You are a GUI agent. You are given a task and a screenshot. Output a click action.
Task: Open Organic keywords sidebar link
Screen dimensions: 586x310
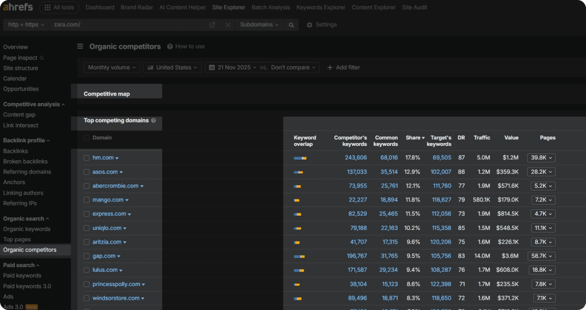(26, 229)
